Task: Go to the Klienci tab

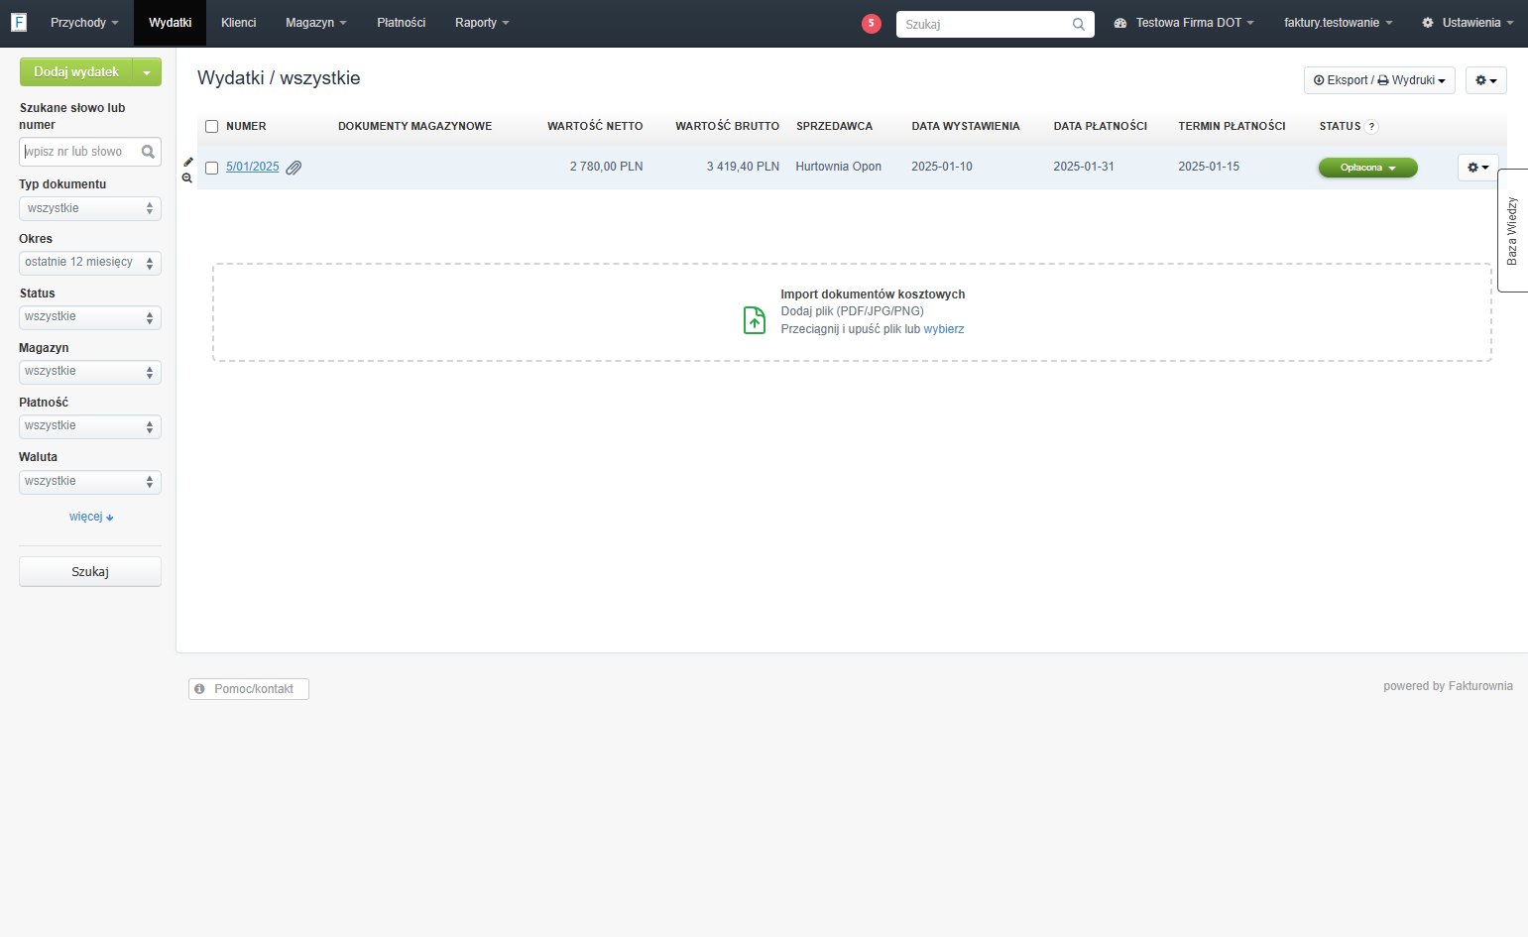Action: coord(238,23)
